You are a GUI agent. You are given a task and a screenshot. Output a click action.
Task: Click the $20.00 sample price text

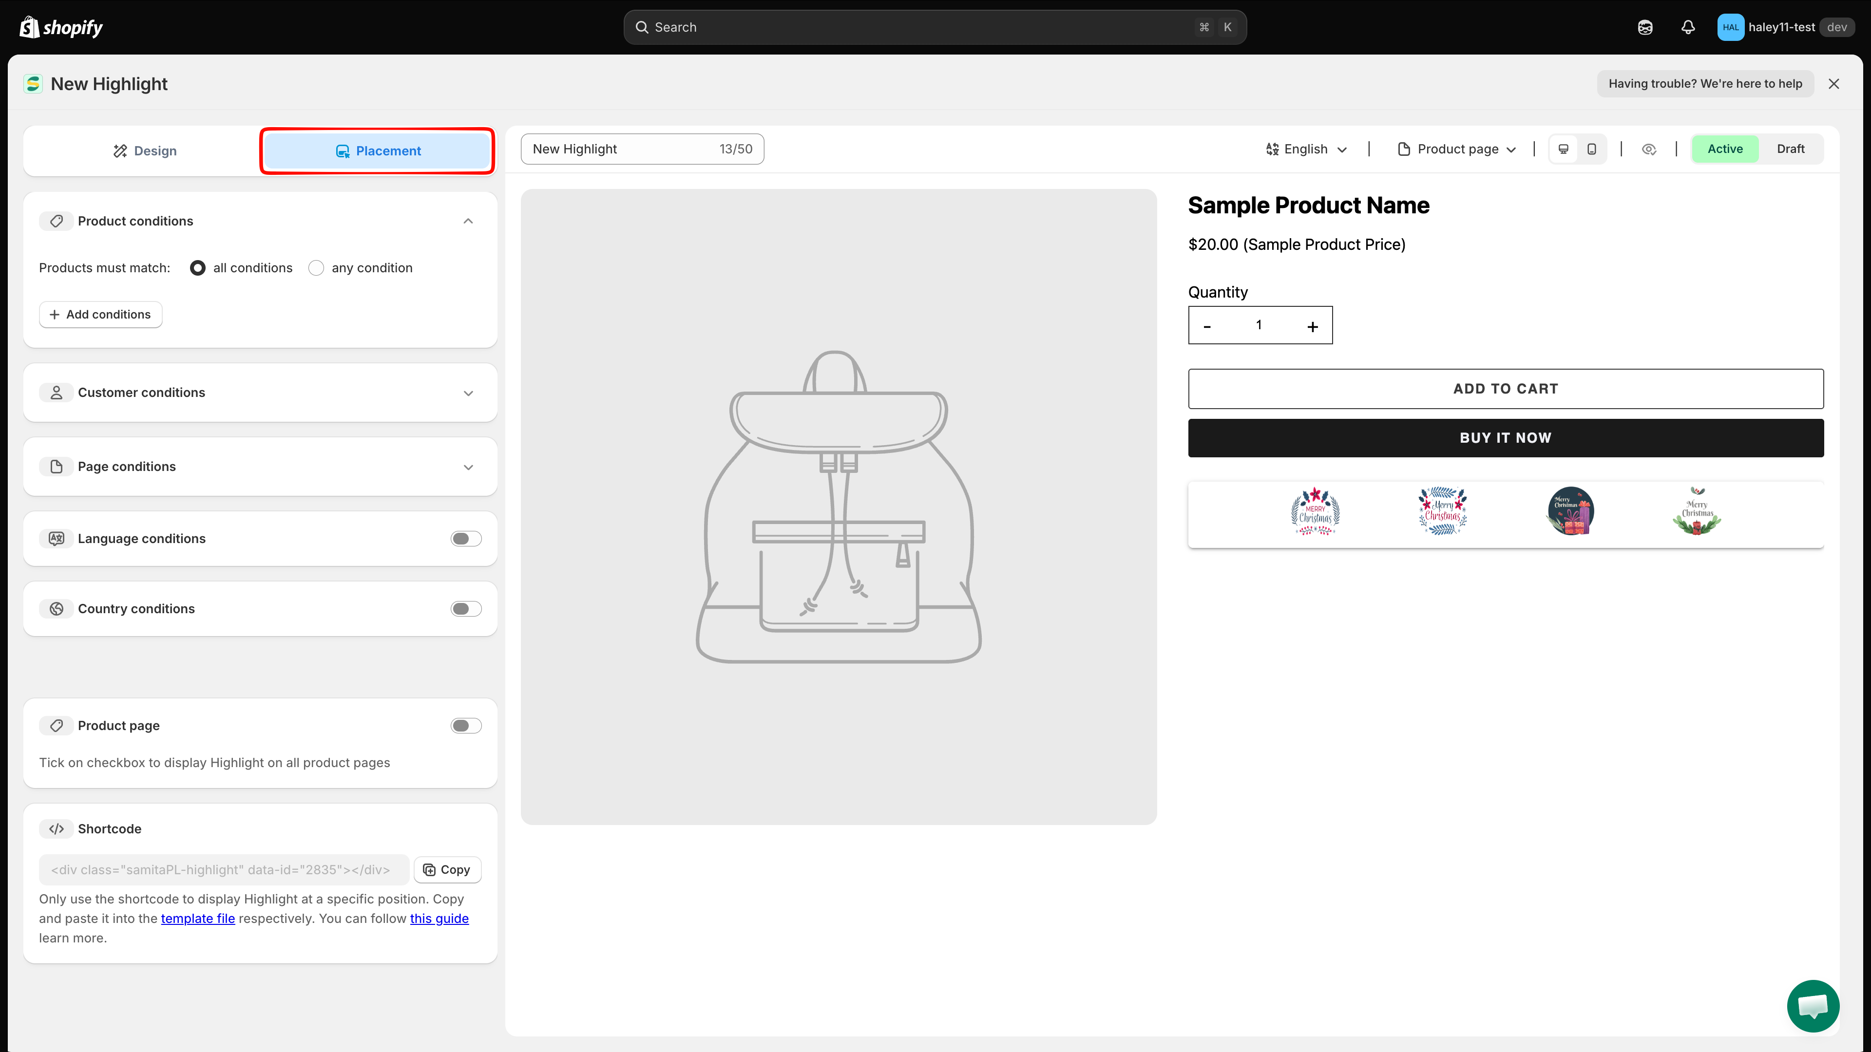click(1297, 244)
